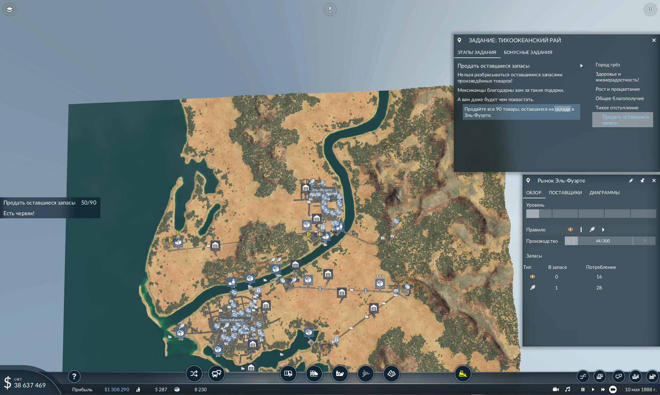Click location pin in mission panel header
Screen dimensions: 660x395
tap(459, 40)
